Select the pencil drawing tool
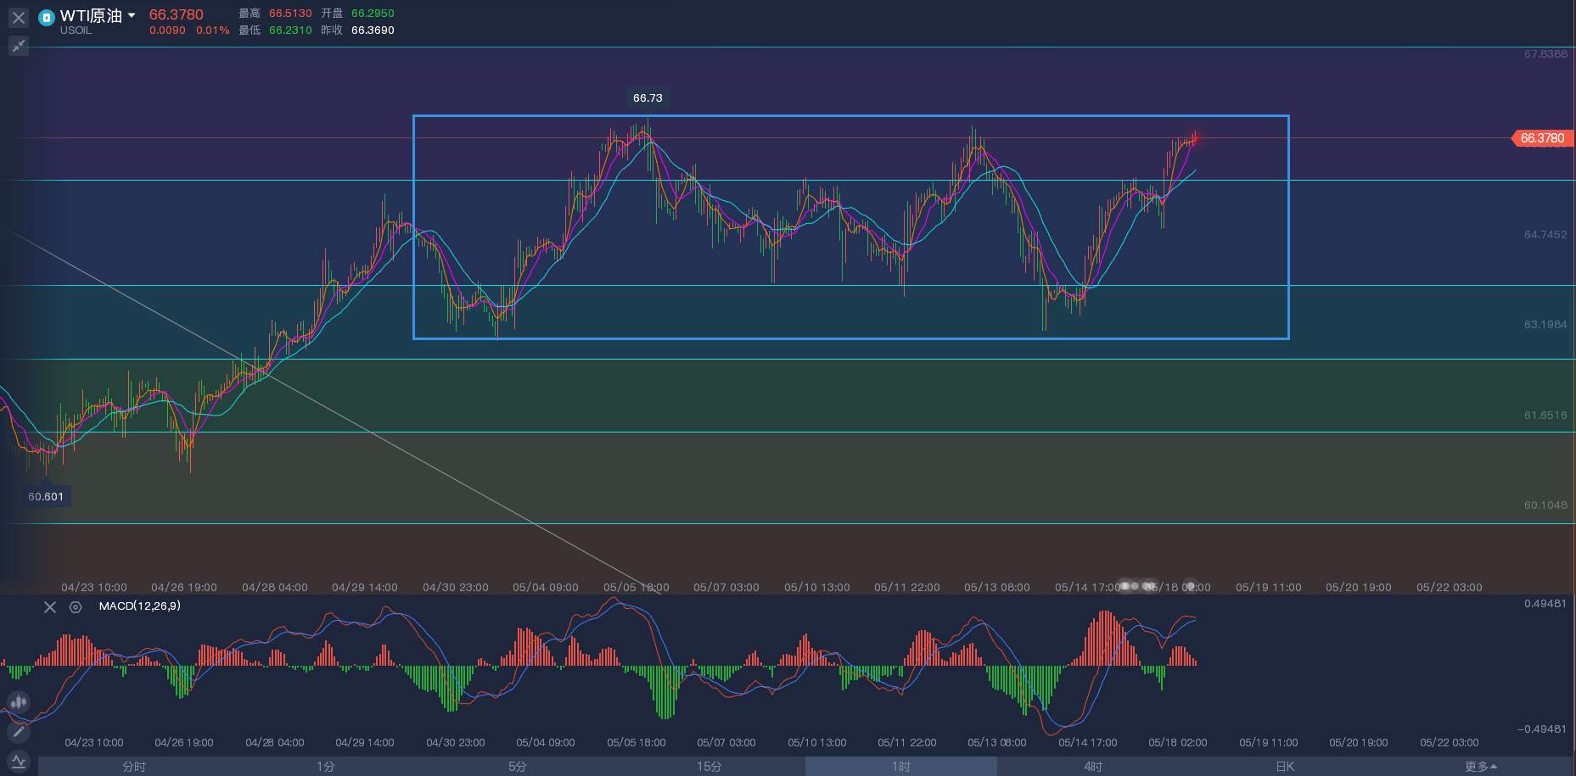 coord(19,732)
